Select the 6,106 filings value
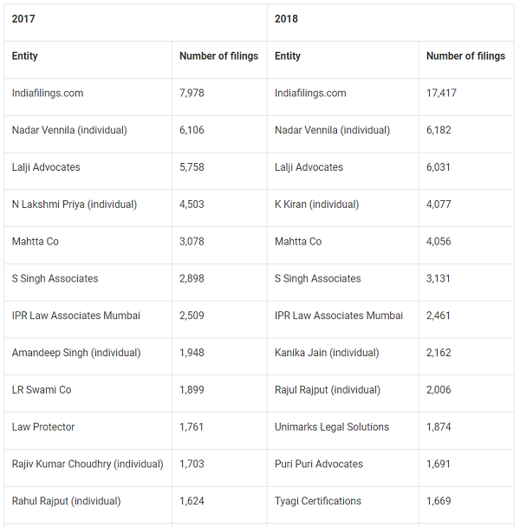This screenshot has width=520, height=527. (x=192, y=130)
